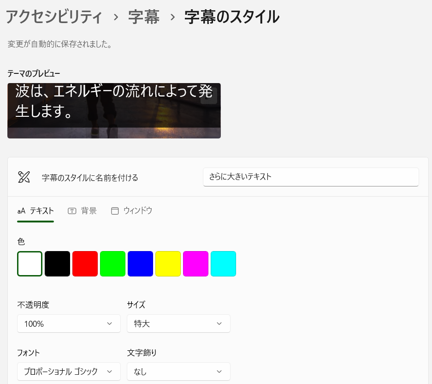The image size is (432, 384).
Task: Navigate back via the 字幕 breadcrumb
Action: click(144, 16)
